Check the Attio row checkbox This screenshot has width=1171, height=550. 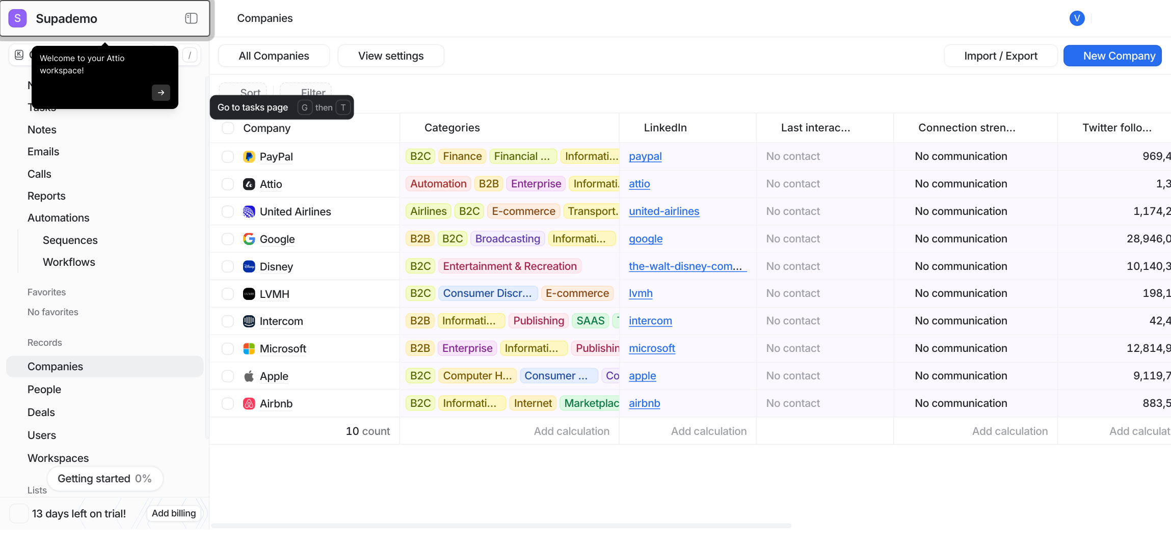coord(228,184)
